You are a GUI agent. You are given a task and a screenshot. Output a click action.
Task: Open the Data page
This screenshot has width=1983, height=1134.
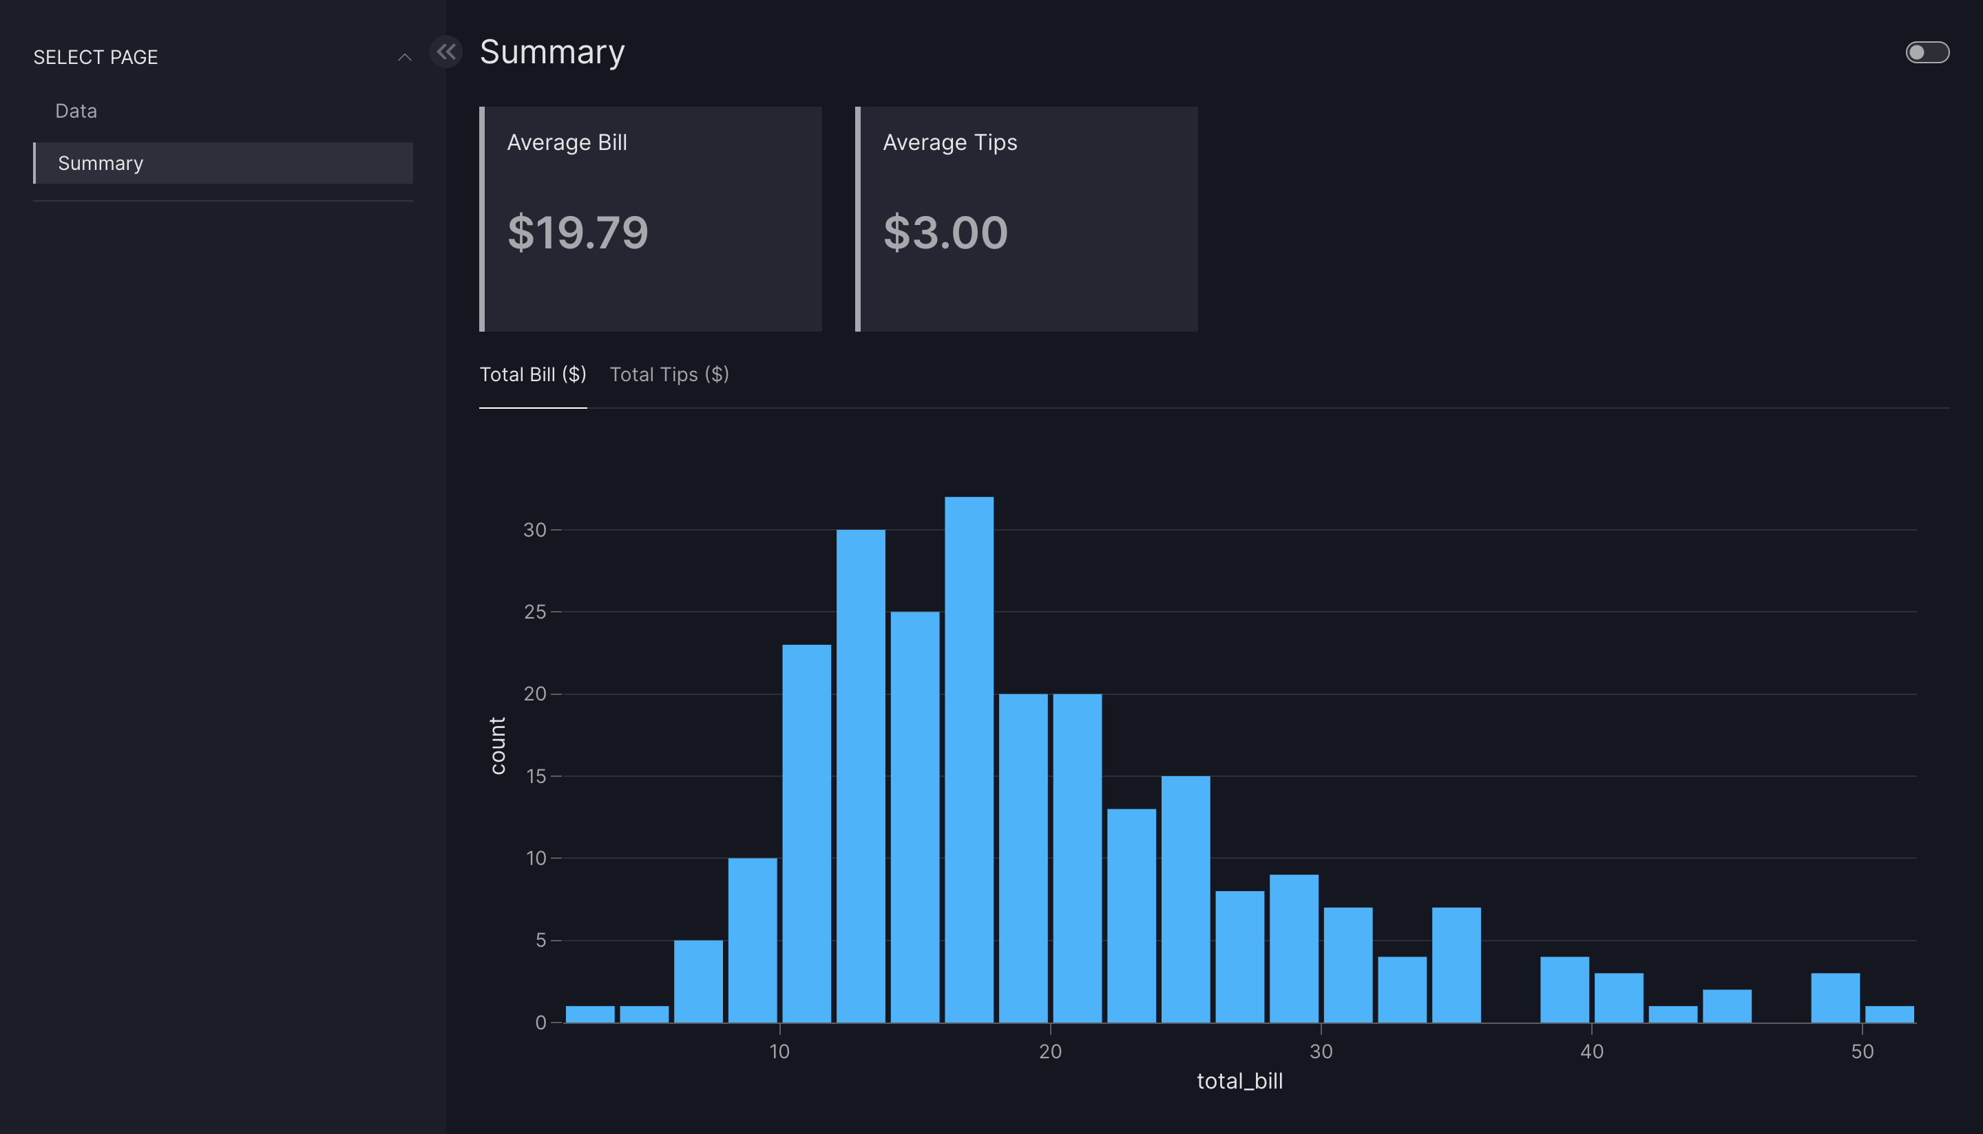(x=76, y=111)
